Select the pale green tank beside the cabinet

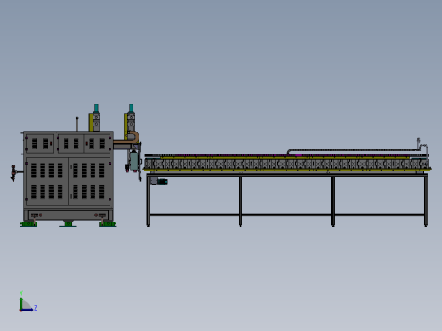coord(133,161)
